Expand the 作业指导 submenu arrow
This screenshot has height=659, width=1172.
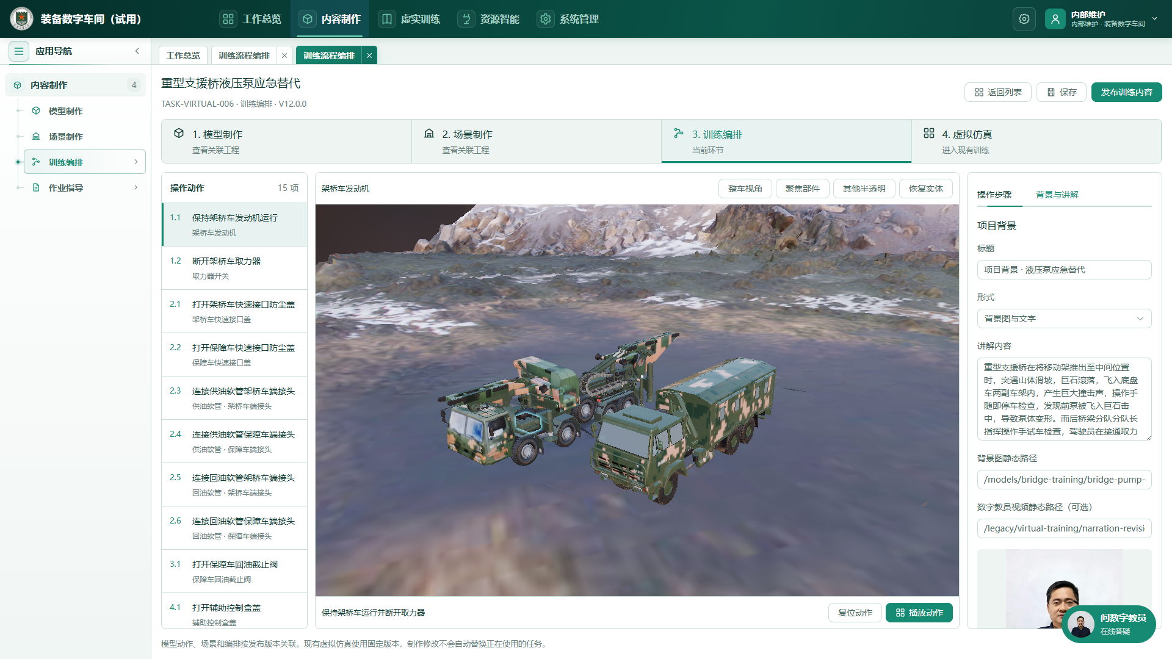(136, 188)
